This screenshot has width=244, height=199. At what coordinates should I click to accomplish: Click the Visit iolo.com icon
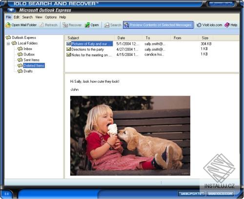[199, 25]
